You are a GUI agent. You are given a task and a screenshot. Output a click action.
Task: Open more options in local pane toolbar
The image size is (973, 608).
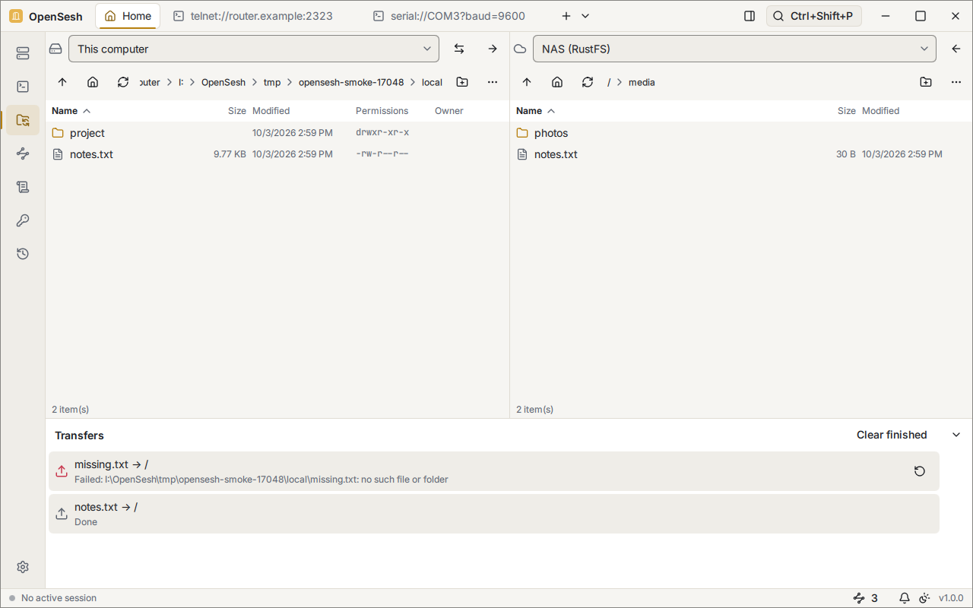493,82
